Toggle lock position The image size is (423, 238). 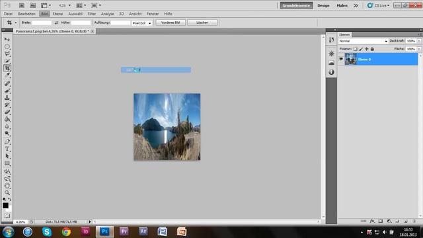tap(367, 49)
